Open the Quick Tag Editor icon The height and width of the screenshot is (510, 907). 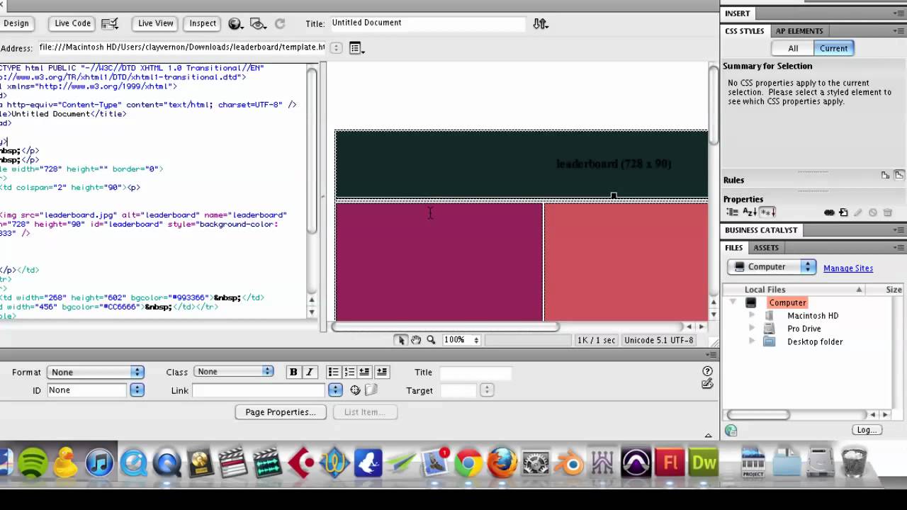707,384
